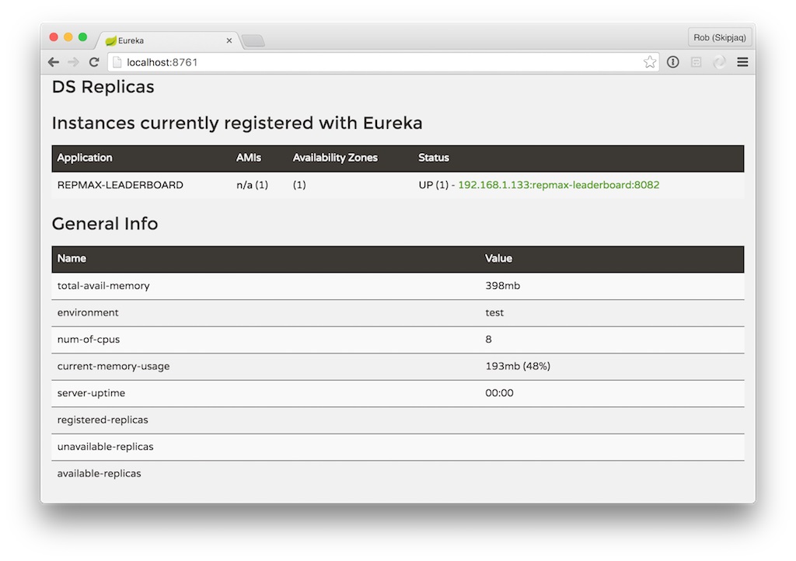Select the Eureka browser tab
This screenshot has width=796, height=561.
click(168, 40)
